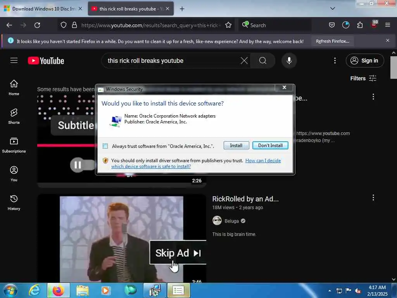Open the Extensions puzzle icon

360,25
